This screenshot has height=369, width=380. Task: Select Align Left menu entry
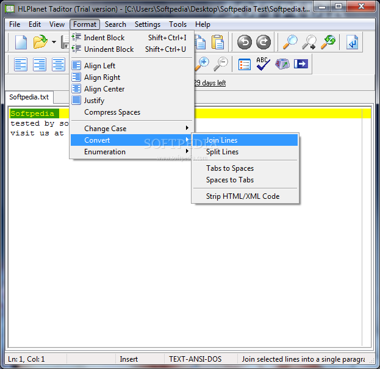point(132,66)
